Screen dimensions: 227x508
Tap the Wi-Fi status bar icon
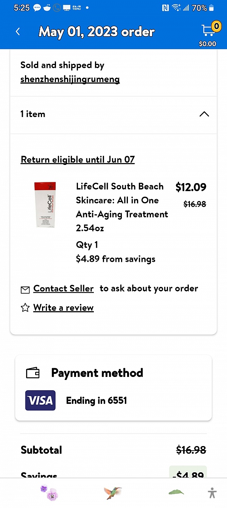(176, 8)
